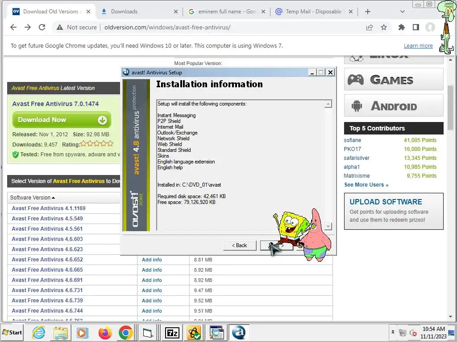Screen dimensions: 457x342
Task: Reload the oldversion.com page
Action: [42, 27]
